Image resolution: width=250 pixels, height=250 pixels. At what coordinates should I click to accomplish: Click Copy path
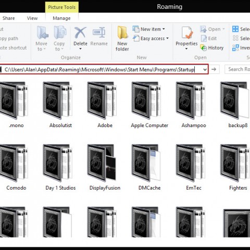[x=9, y=39]
